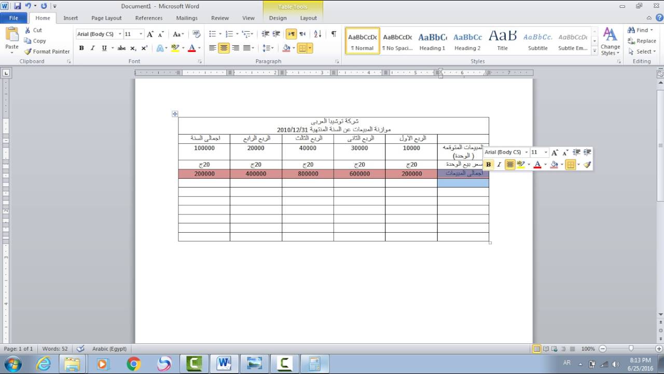Open the Bullets list dropdown
Screen dimensions: 664x374
(x=221, y=34)
